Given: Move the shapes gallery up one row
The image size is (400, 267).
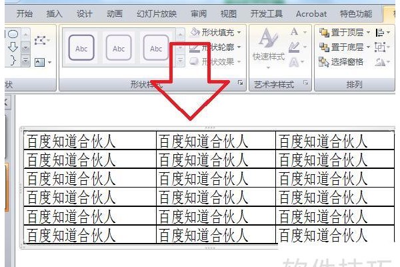Looking at the screenshot, I should pyautogui.click(x=25, y=35).
